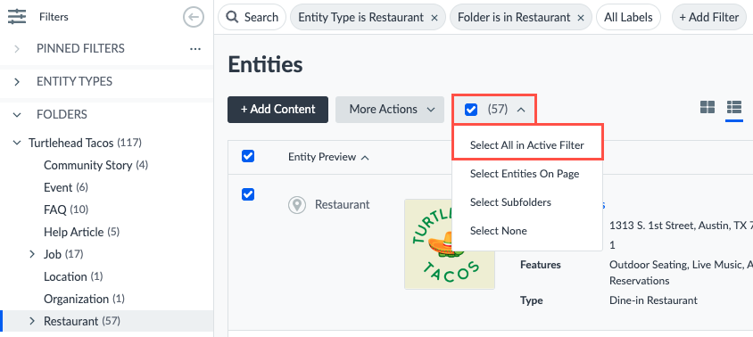753x337 pixels.
Task: Expand the Pinned Filters section
Action: 17,48
